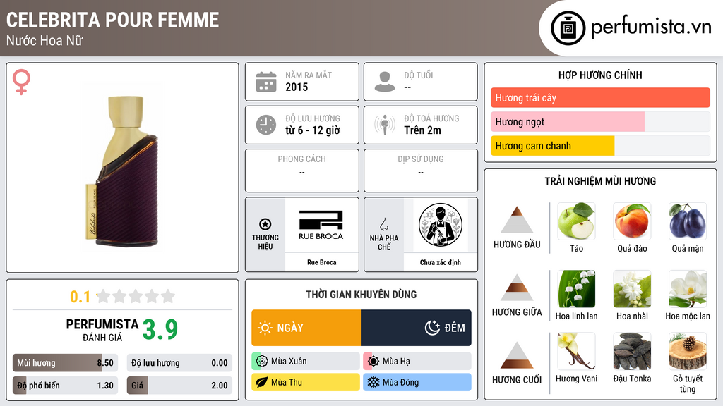Screen dimensions: 723x406
Task: Click the Trải nghiệm mùi hương heading
Action: (x=600, y=181)
